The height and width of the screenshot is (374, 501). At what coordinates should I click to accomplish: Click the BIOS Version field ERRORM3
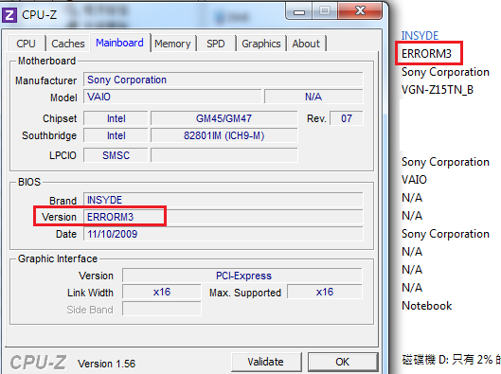click(x=223, y=217)
